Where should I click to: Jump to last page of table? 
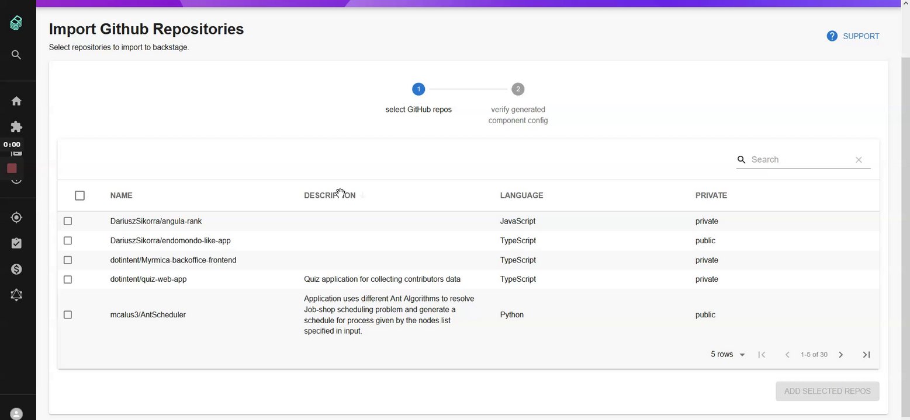point(867,355)
